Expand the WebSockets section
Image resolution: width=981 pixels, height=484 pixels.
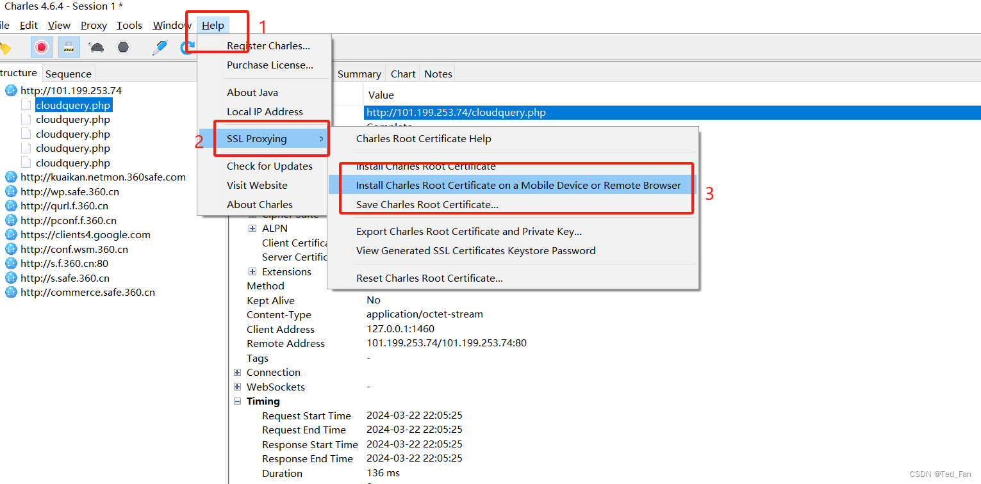(237, 387)
